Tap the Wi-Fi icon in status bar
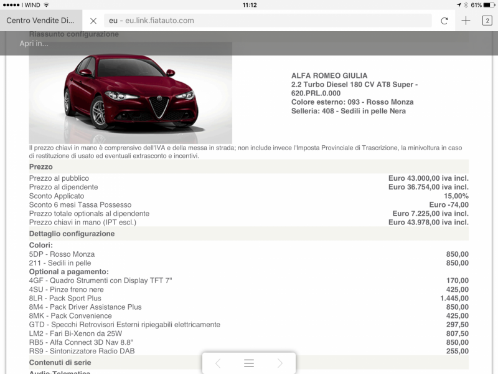The height and width of the screenshot is (374, 498). pos(46,5)
